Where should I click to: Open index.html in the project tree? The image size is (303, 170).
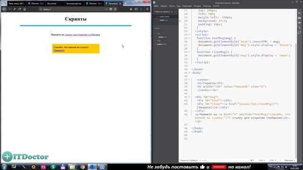(x=162, y=44)
